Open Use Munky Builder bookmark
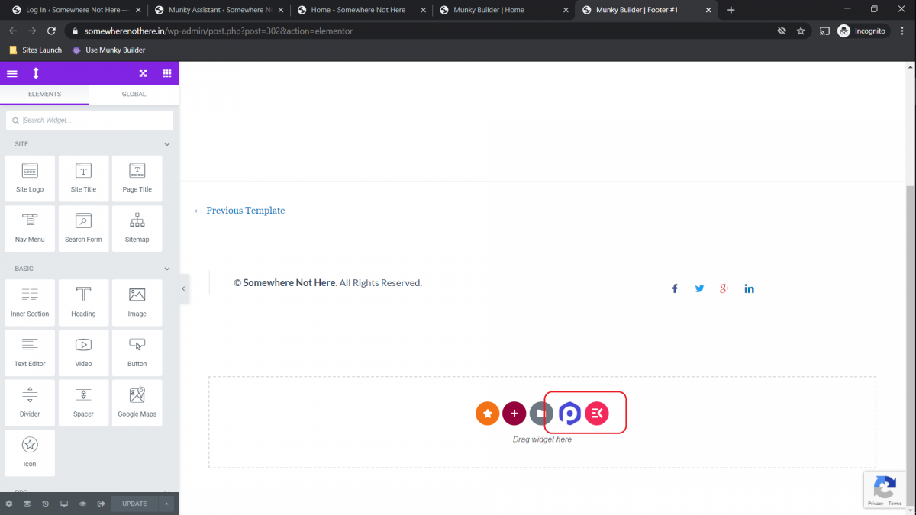Screen dimensions: 916x515 [x=108, y=50]
